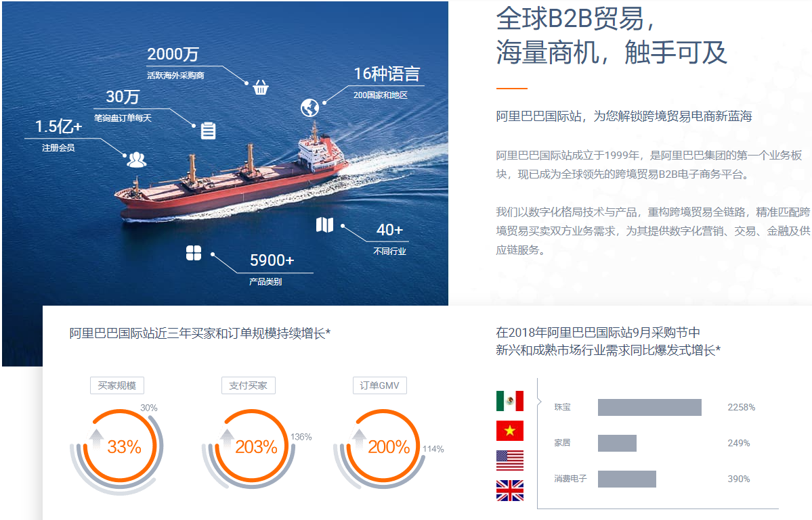The height and width of the screenshot is (520, 812).
Task: Select the Vietnam flag
Action: (509, 431)
